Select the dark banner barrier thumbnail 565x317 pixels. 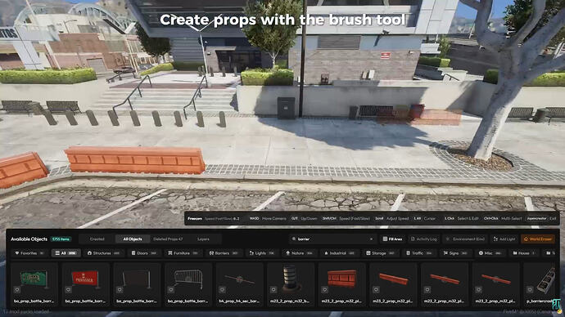[x=137, y=279]
